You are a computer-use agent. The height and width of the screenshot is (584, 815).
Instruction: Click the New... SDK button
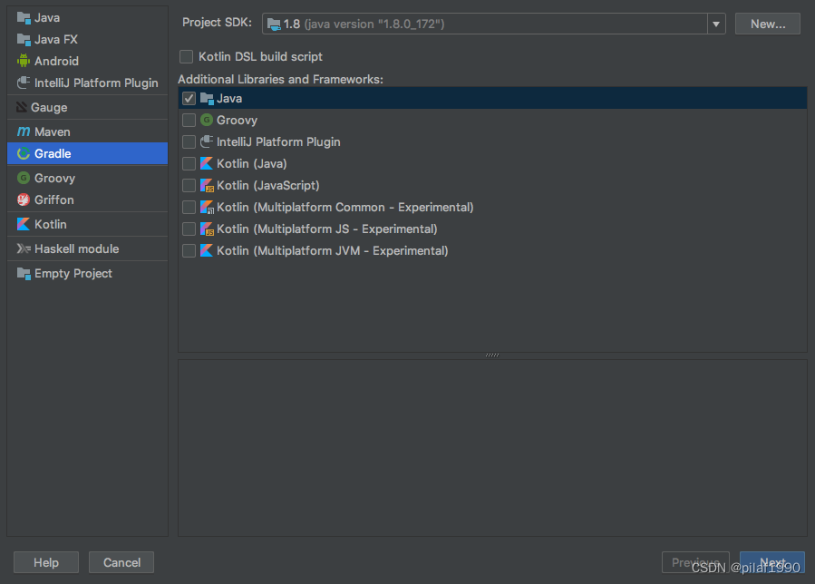click(767, 24)
